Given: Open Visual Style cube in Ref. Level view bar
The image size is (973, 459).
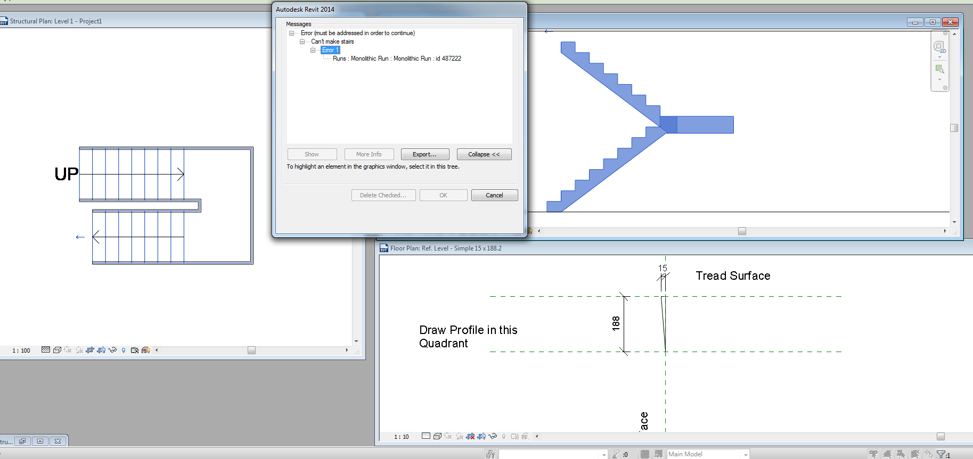Looking at the screenshot, I should pyautogui.click(x=437, y=436).
